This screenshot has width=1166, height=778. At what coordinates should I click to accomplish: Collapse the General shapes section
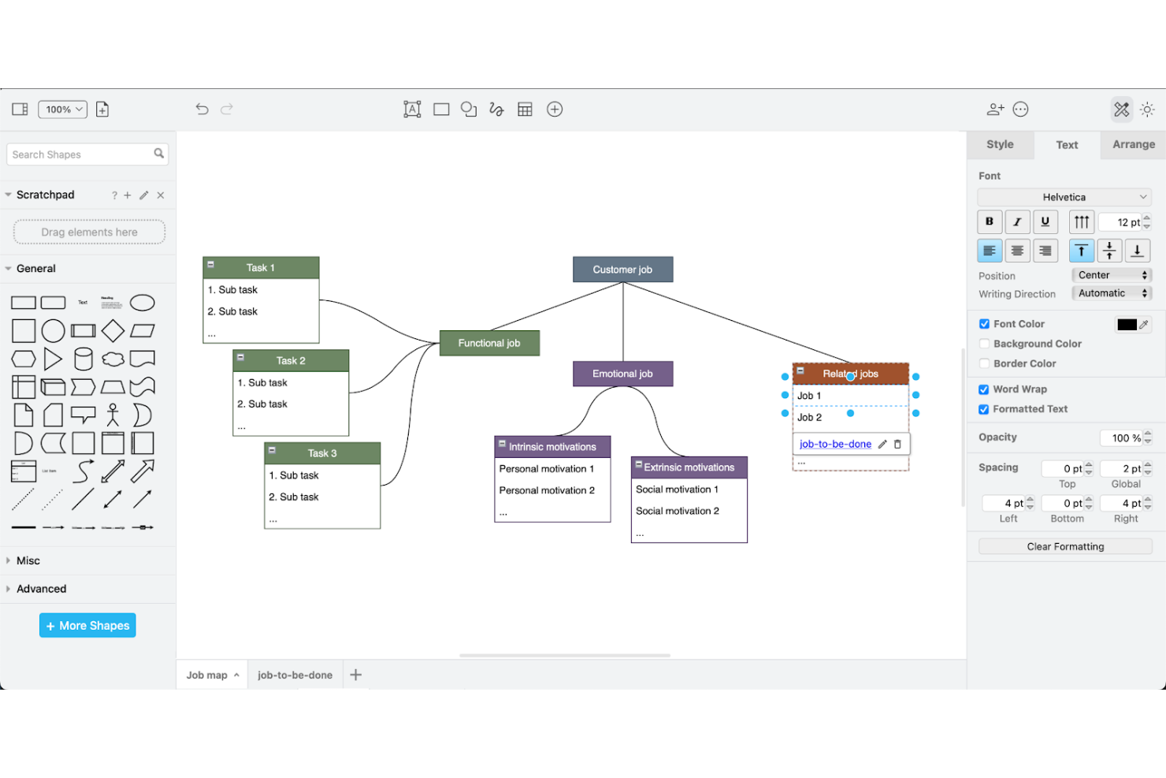[x=9, y=269]
